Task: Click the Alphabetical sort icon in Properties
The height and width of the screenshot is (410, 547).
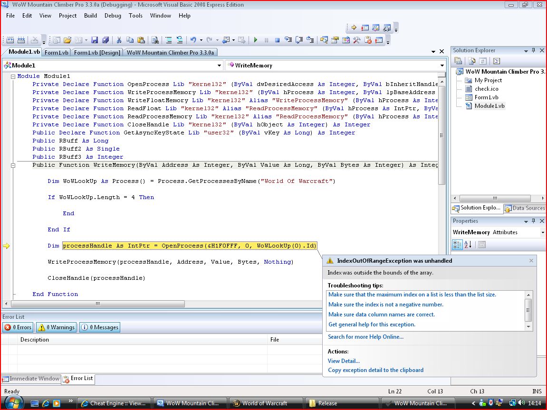Action: click(468, 245)
